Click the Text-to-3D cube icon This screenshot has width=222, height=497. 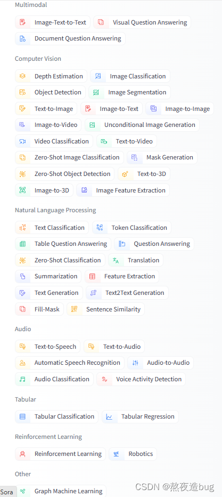[125, 174]
